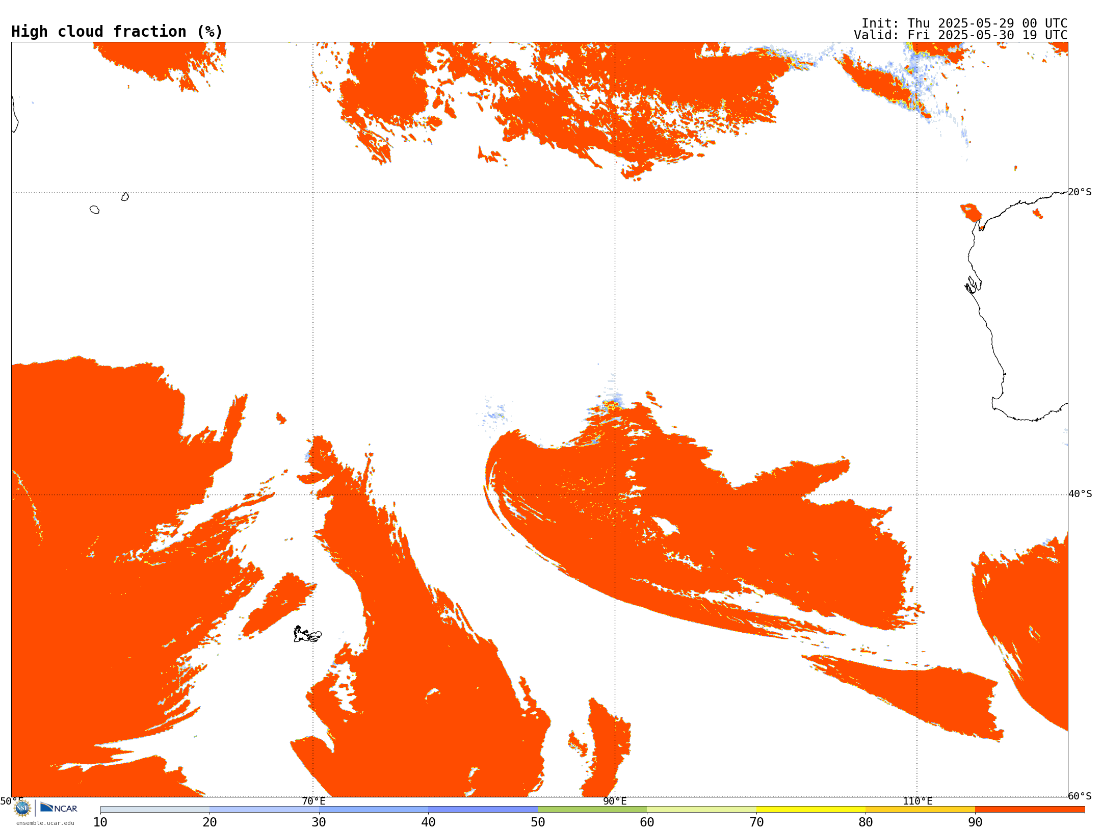Click the colorbar tick label 30
The image size is (1101, 829).
[319, 822]
